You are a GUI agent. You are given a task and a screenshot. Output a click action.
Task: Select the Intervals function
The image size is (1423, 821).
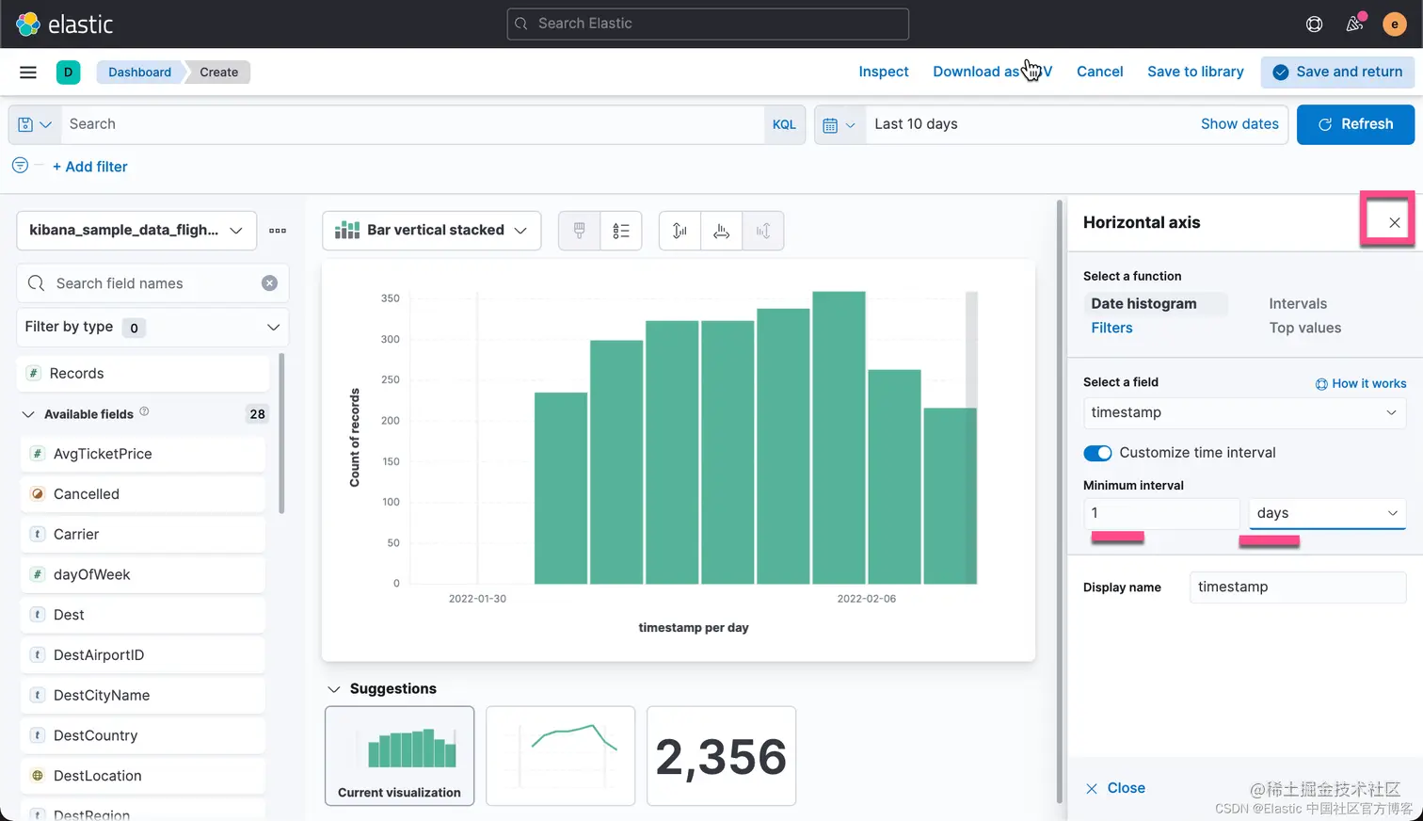coord(1298,303)
